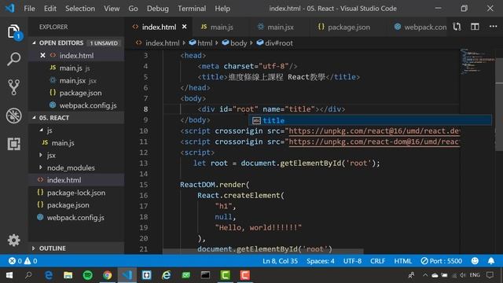The width and height of the screenshot is (503, 283).
Task: Open the editor More Actions ellipsis
Action: (x=494, y=27)
